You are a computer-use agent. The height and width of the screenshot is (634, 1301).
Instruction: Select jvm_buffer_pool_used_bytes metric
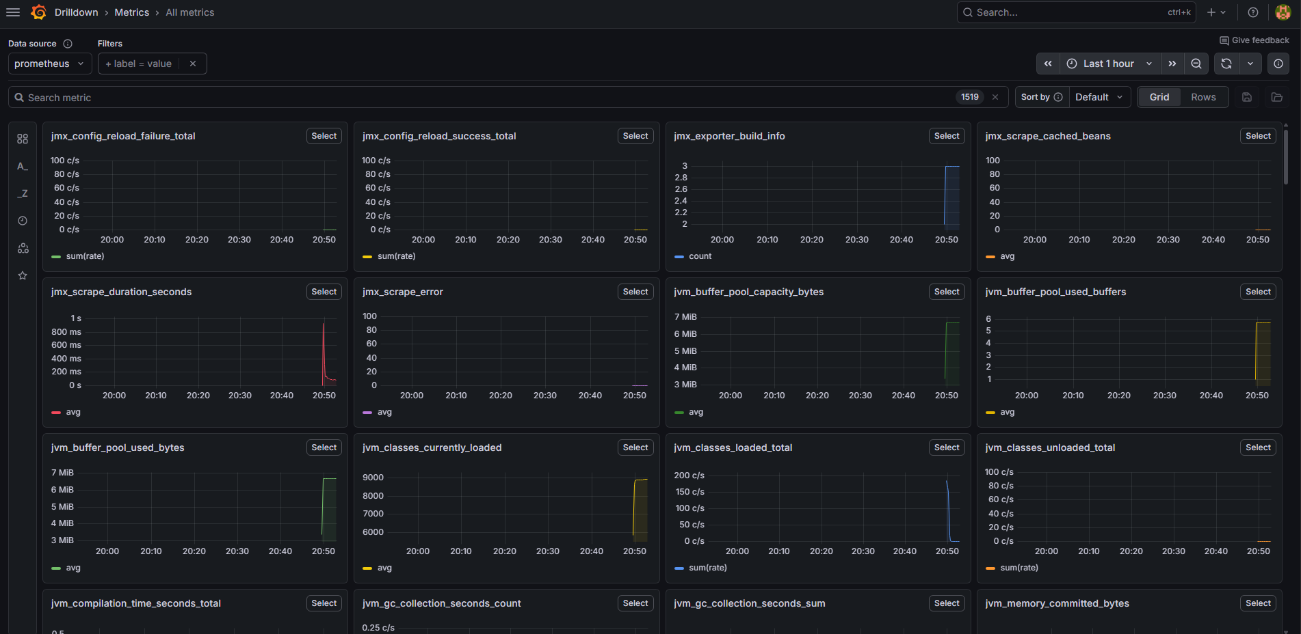point(324,447)
